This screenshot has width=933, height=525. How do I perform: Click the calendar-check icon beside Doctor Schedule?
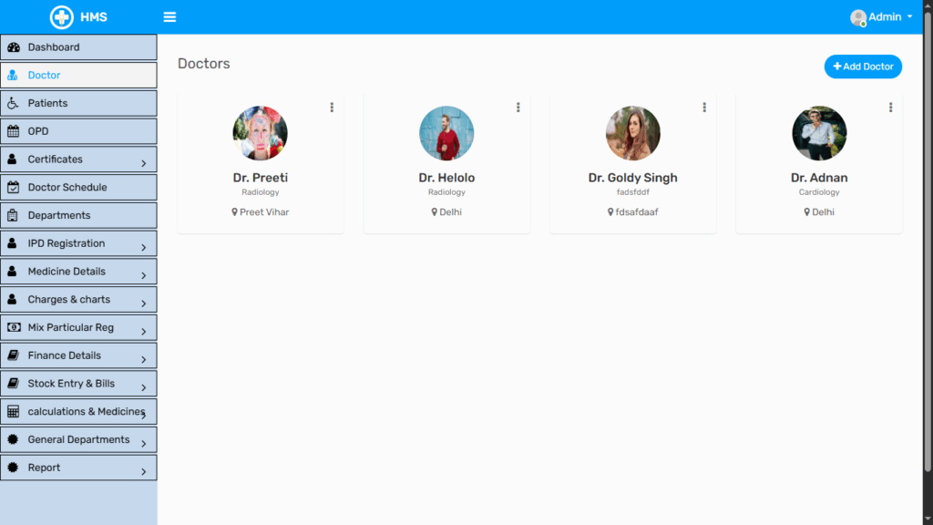pyautogui.click(x=13, y=188)
